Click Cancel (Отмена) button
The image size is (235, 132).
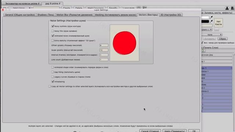(150, 131)
